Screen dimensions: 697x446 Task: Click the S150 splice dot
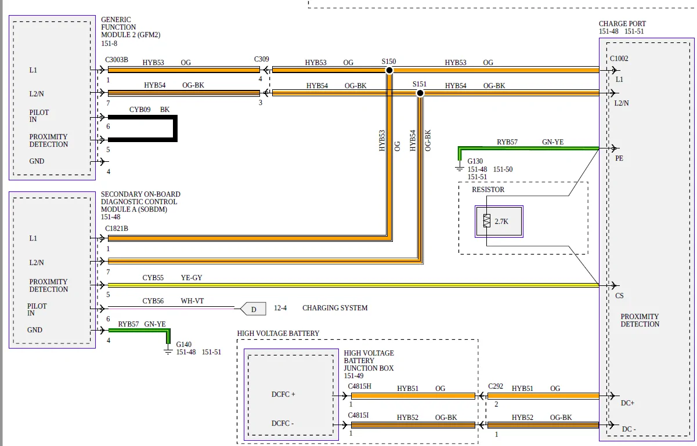click(389, 70)
